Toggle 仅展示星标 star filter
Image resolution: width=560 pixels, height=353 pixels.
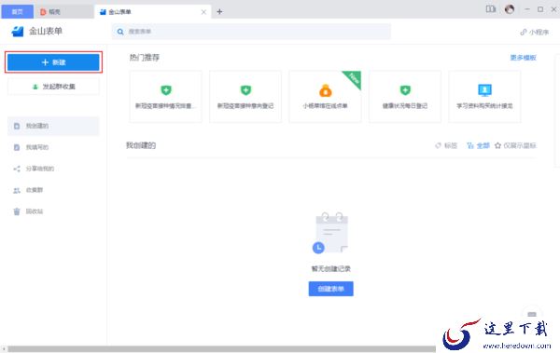(x=515, y=145)
